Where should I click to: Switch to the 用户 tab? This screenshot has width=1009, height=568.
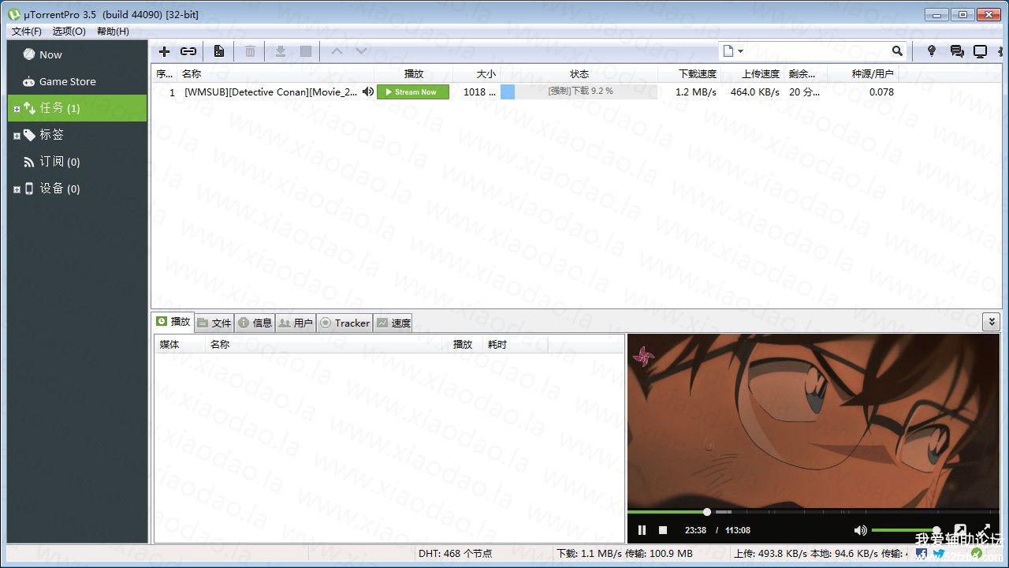pos(296,323)
